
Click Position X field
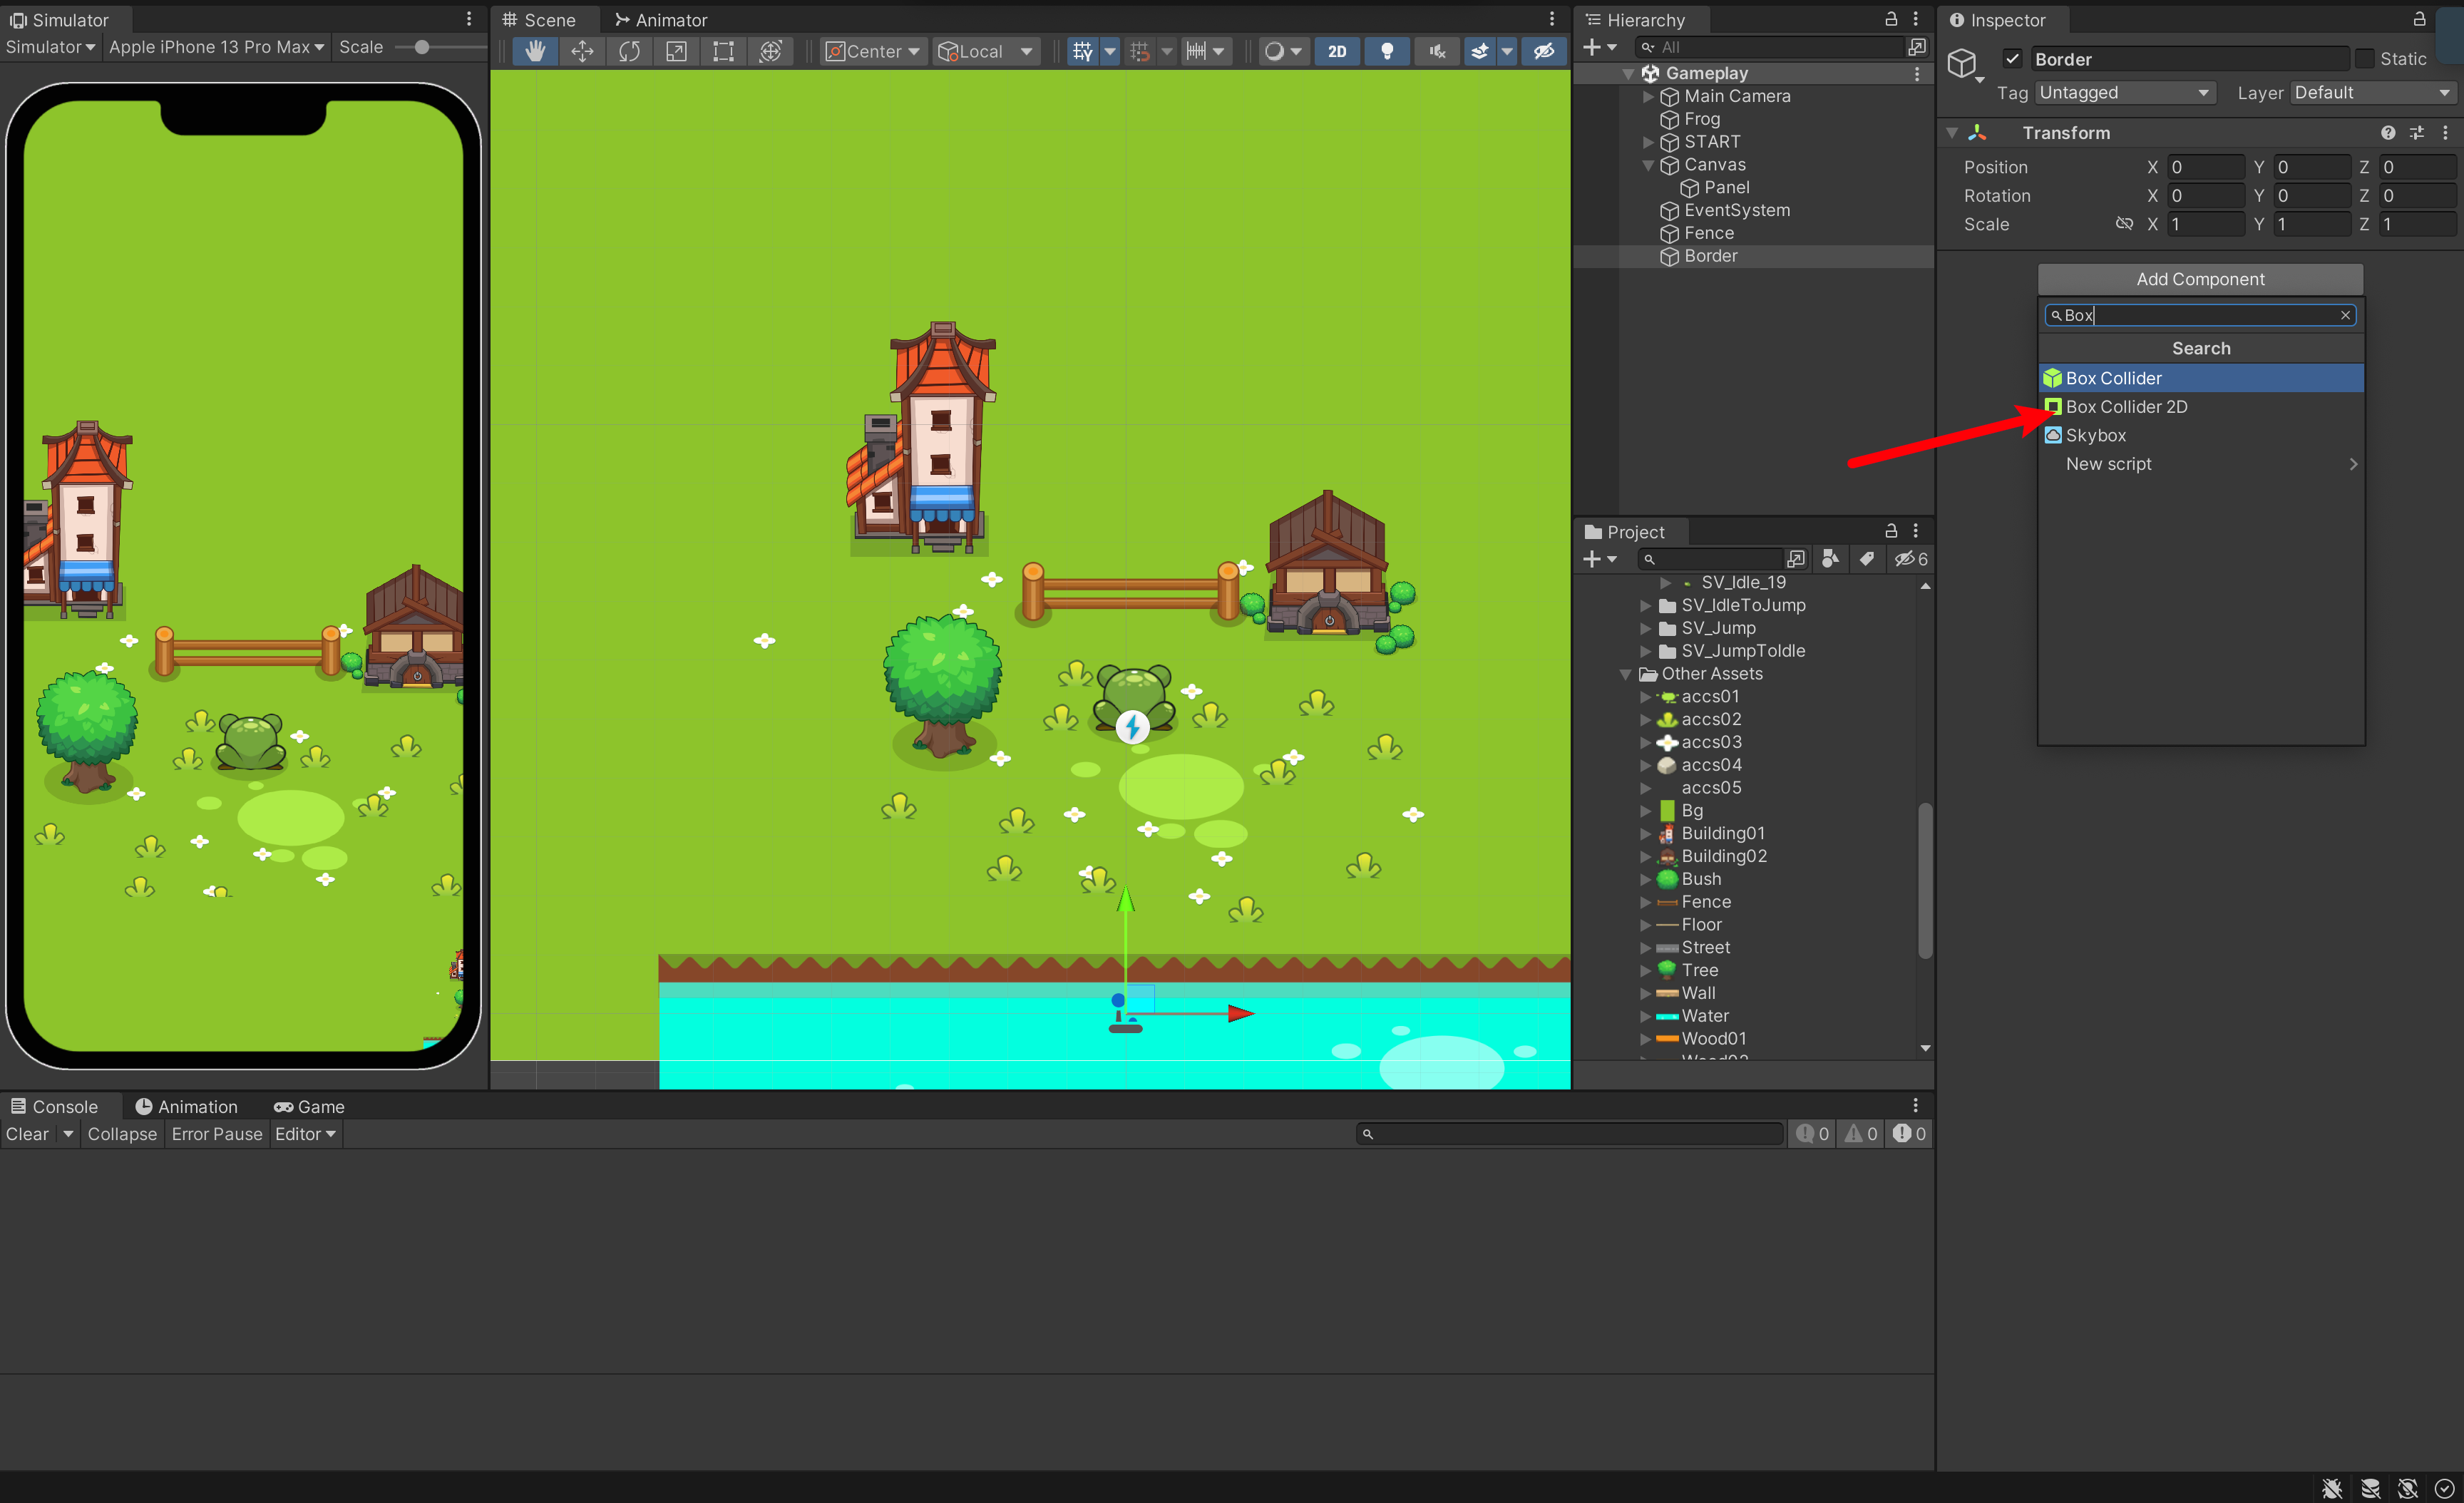pos(2206,167)
